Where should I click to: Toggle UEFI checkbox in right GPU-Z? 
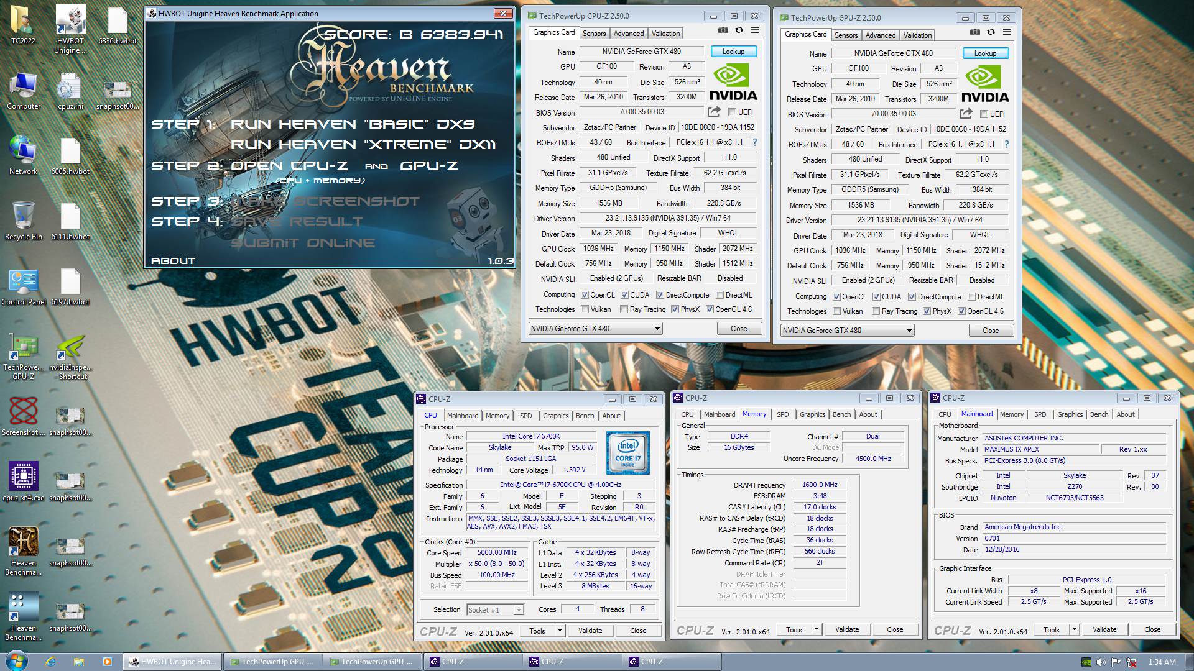[x=984, y=114]
